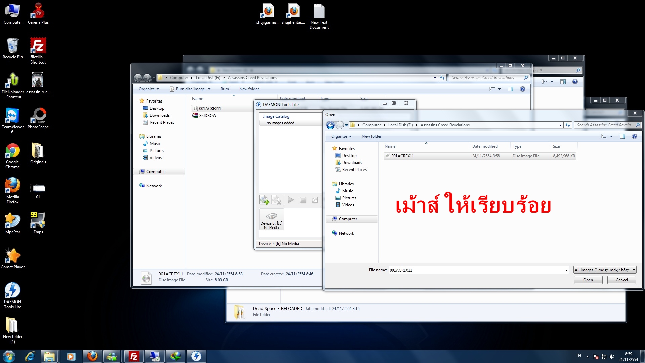The height and width of the screenshot is (363, 645).
Task: Click the Add Image icon in DAEMON Tools
Action: pos(264,200)
